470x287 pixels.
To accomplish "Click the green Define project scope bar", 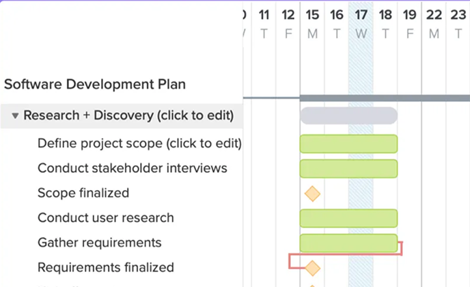I will point(348,143).
